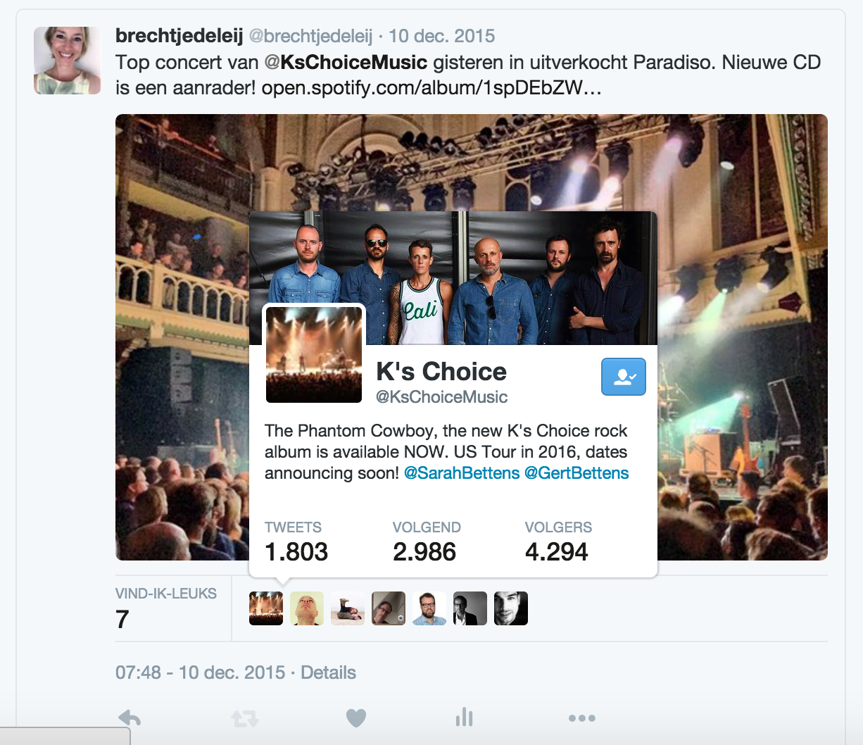863x745 pixels.
Task: Open the bearded man with glasses avatar
Action: [x=429, y=608]
